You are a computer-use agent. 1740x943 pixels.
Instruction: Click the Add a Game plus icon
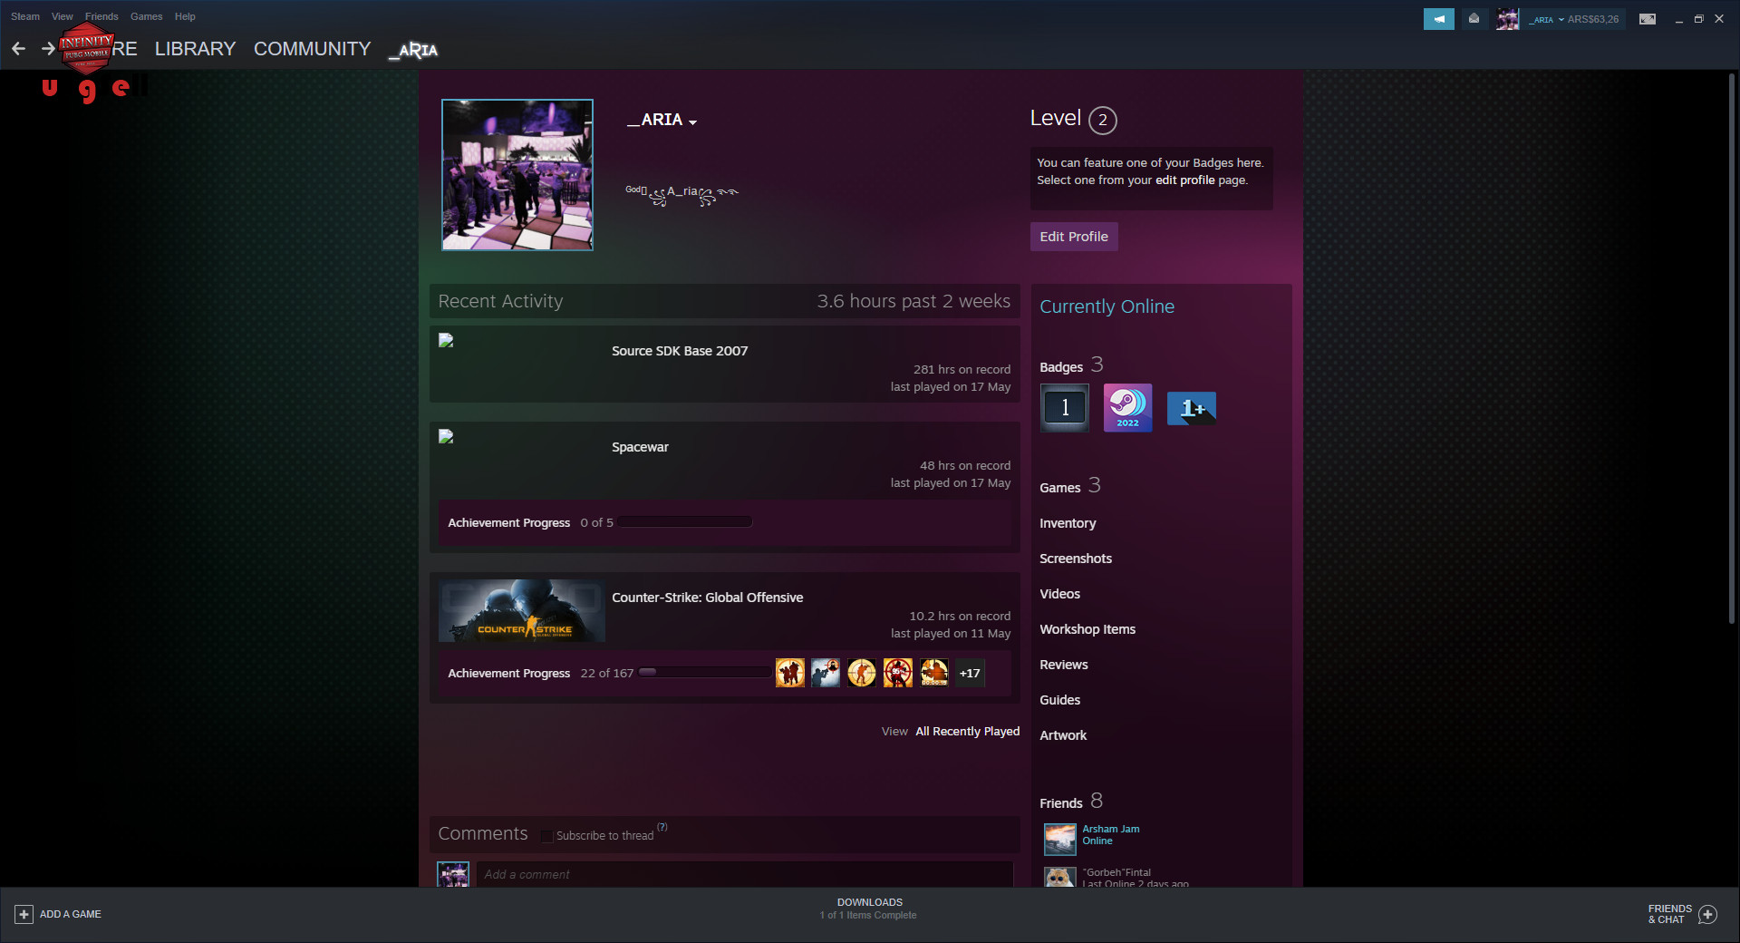pos(24,914)
